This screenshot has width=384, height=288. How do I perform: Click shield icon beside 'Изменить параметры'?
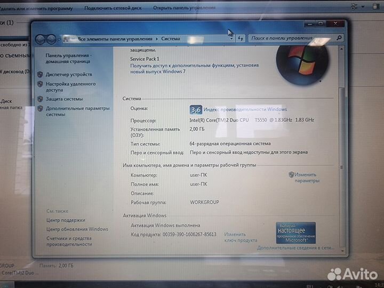(x=291, y=174)
